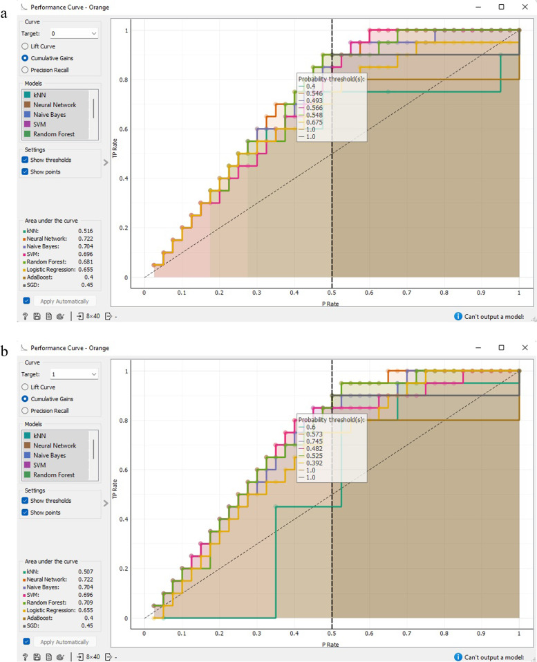Click save image icon in top window
The image size is (537, 662).
(37, 316)
